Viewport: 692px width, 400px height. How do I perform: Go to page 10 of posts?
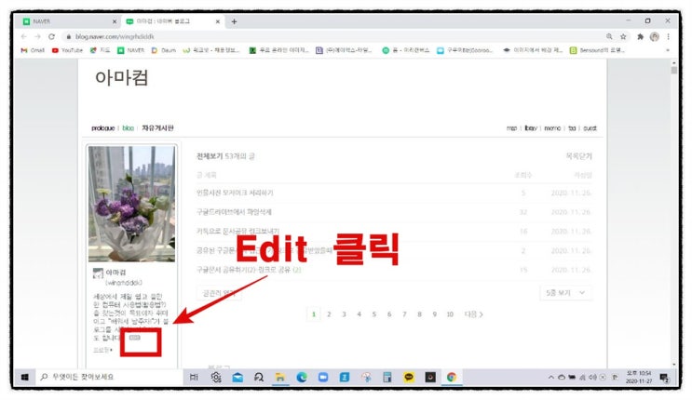[450, 314]
